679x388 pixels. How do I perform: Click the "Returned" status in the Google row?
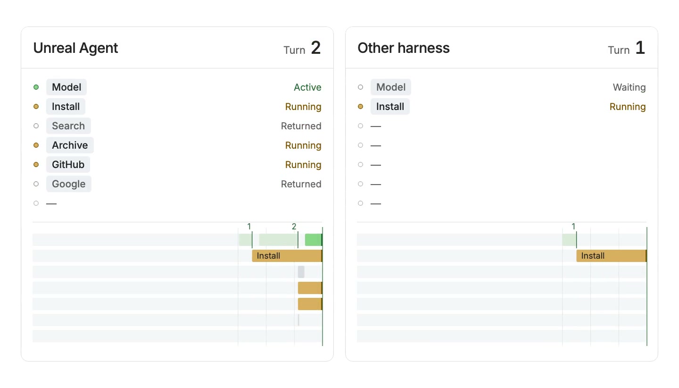tap(301, 184)
